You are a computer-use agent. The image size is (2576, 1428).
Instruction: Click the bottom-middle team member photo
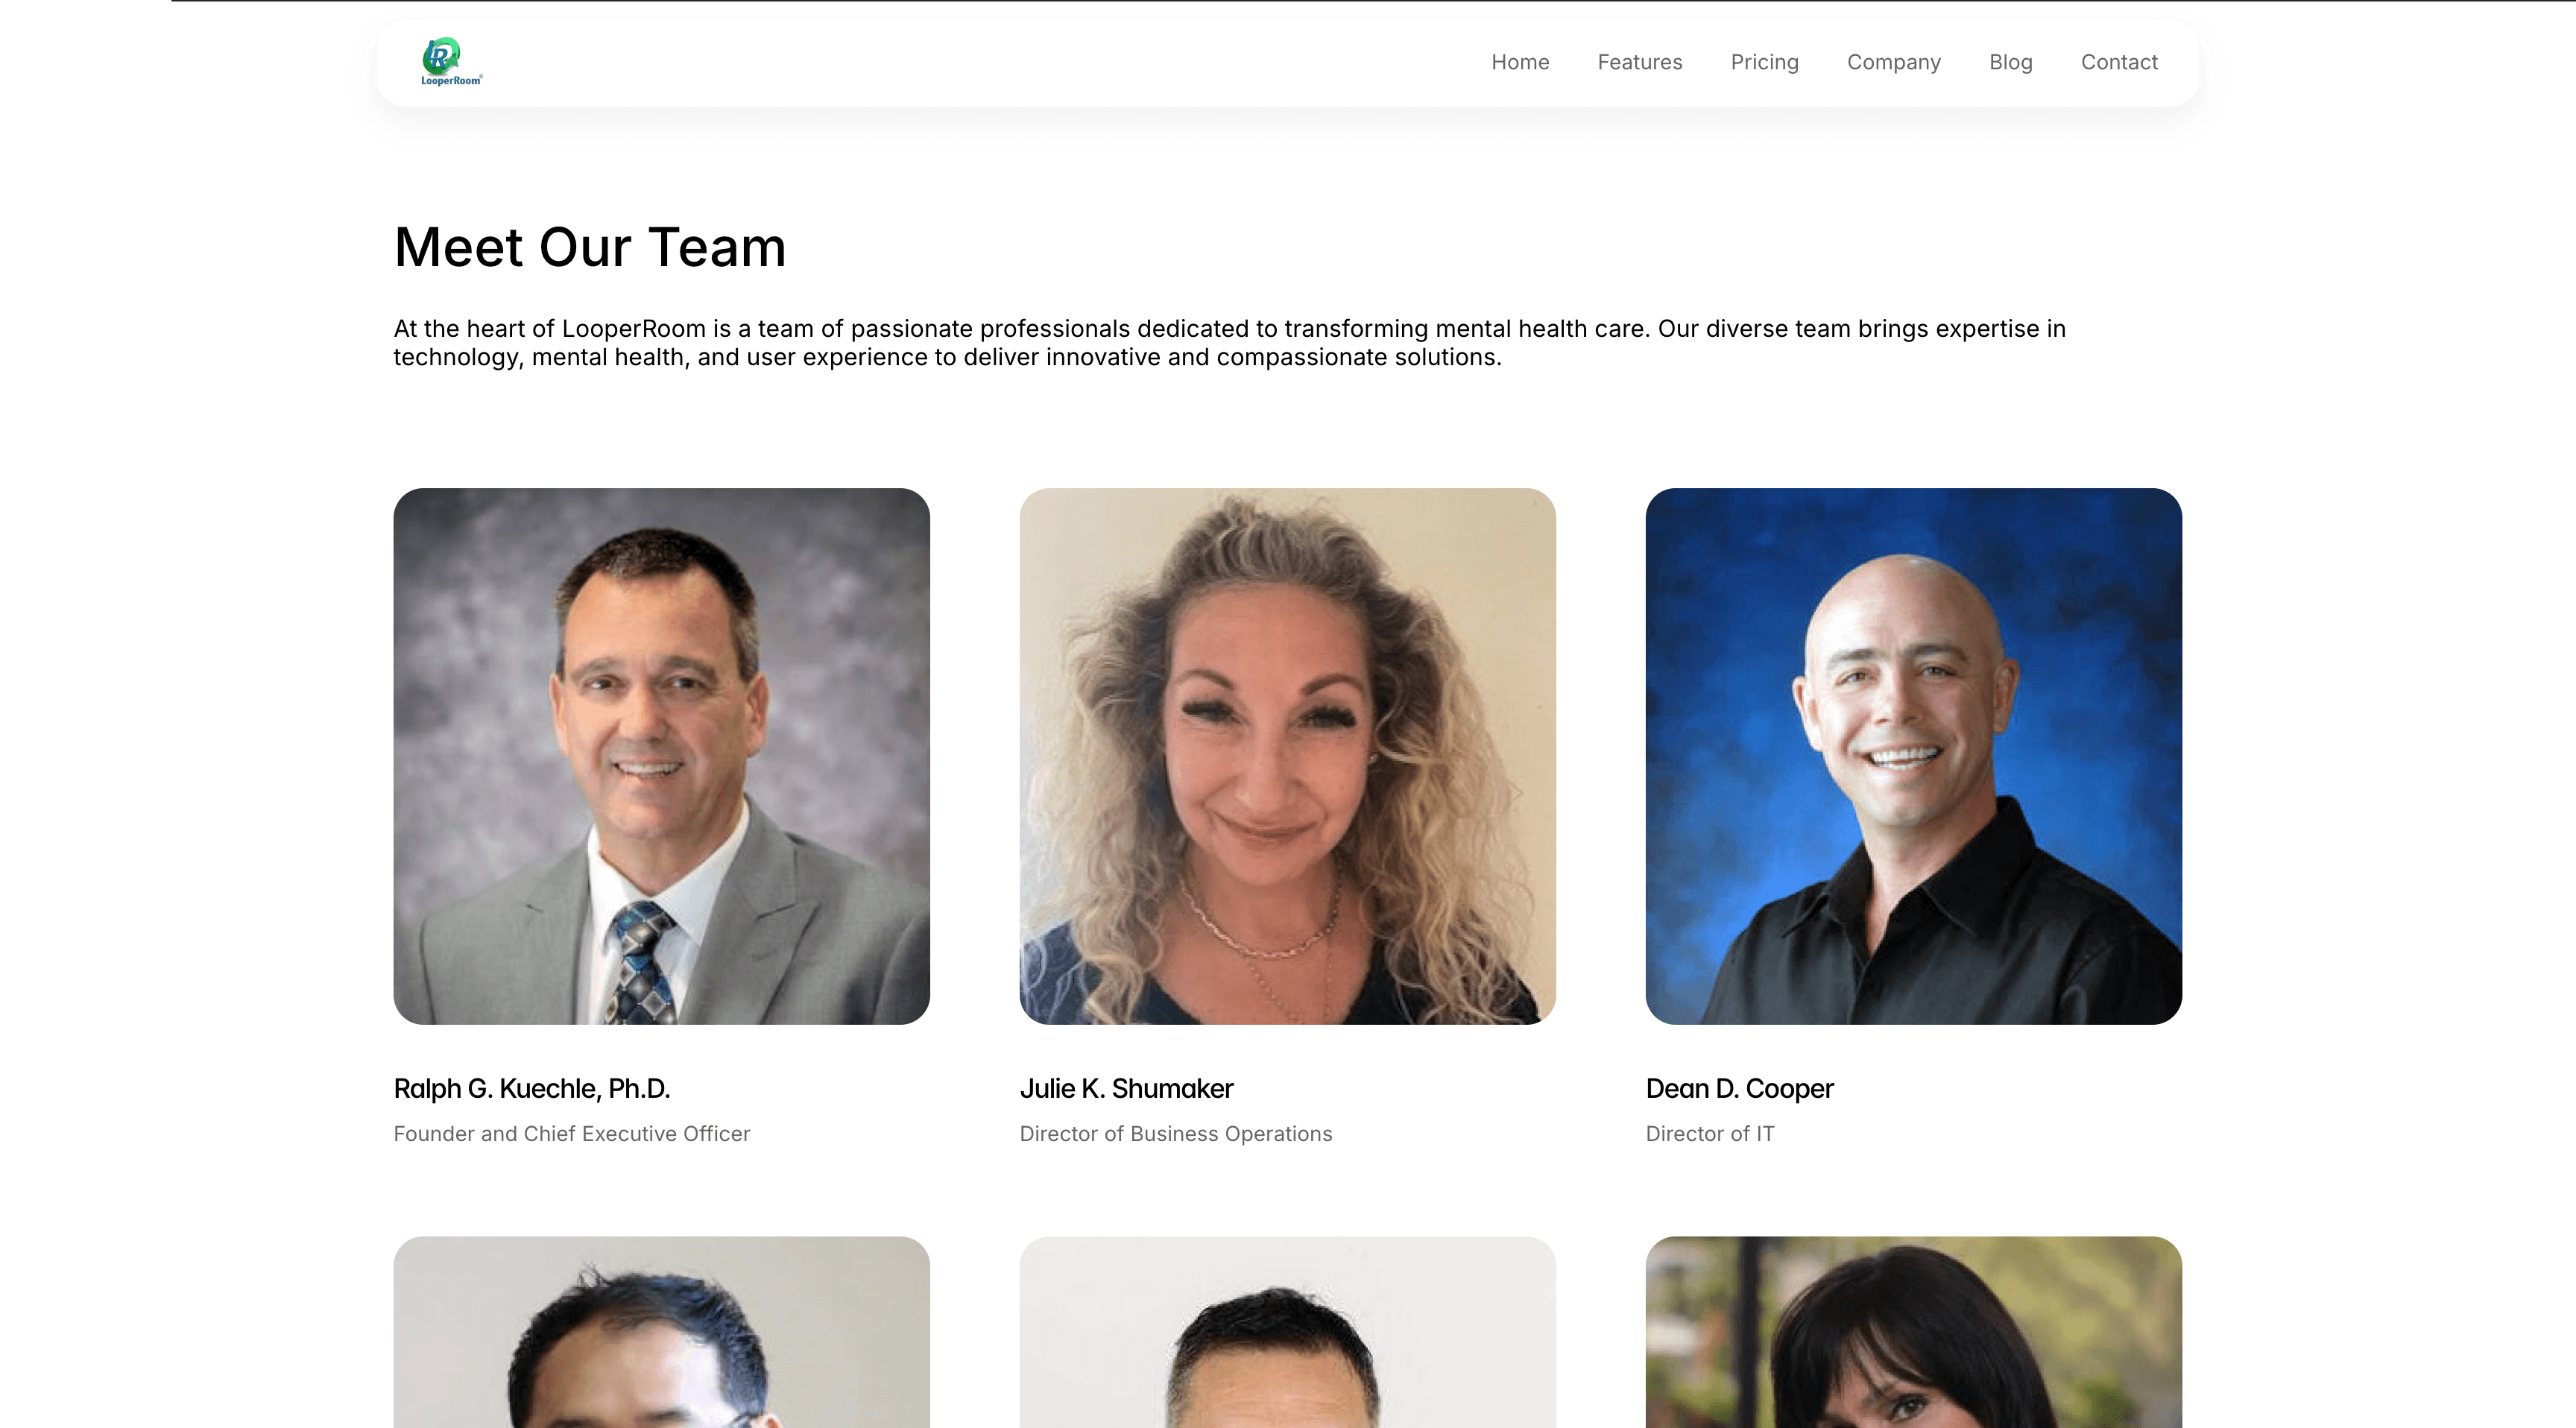1287,1332
